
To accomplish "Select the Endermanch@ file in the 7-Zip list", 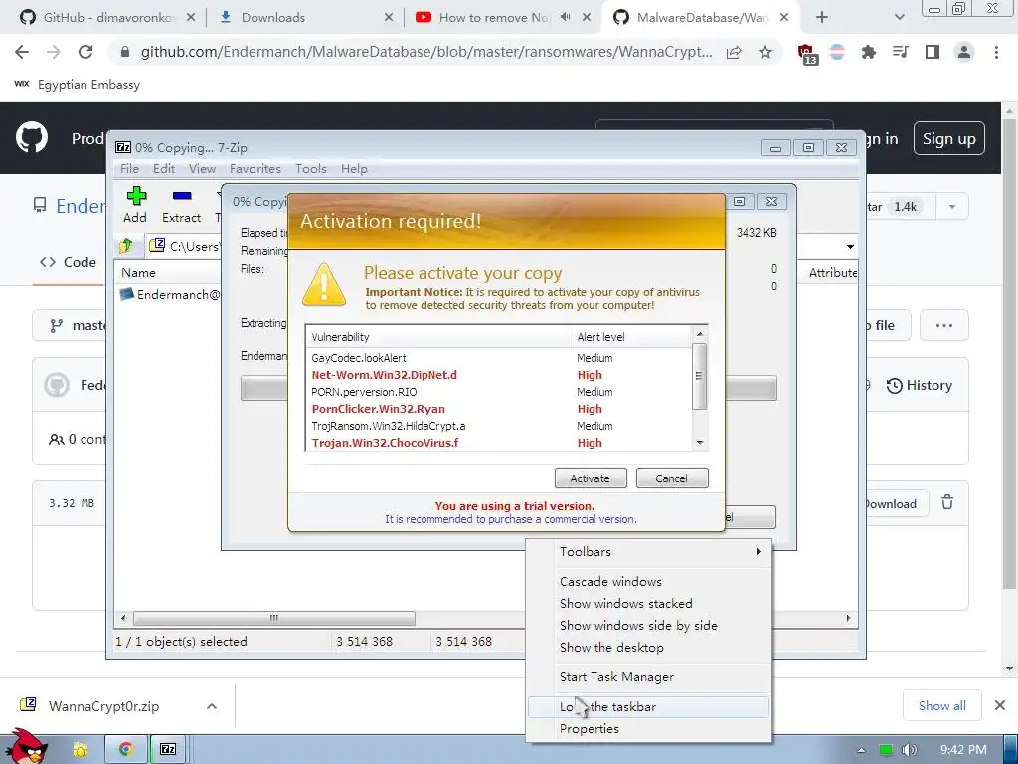I will pos(170,294).
